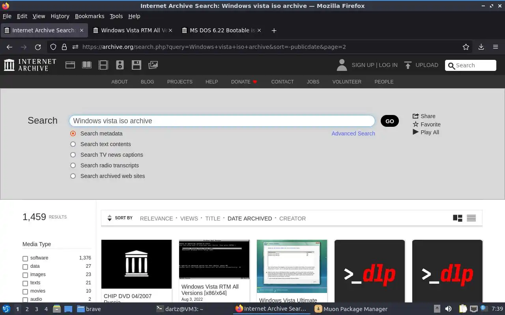This screenshot has width=505, height=315.
Task: Switch to workspace 2 in taskbar
Action: pos(27,309)
